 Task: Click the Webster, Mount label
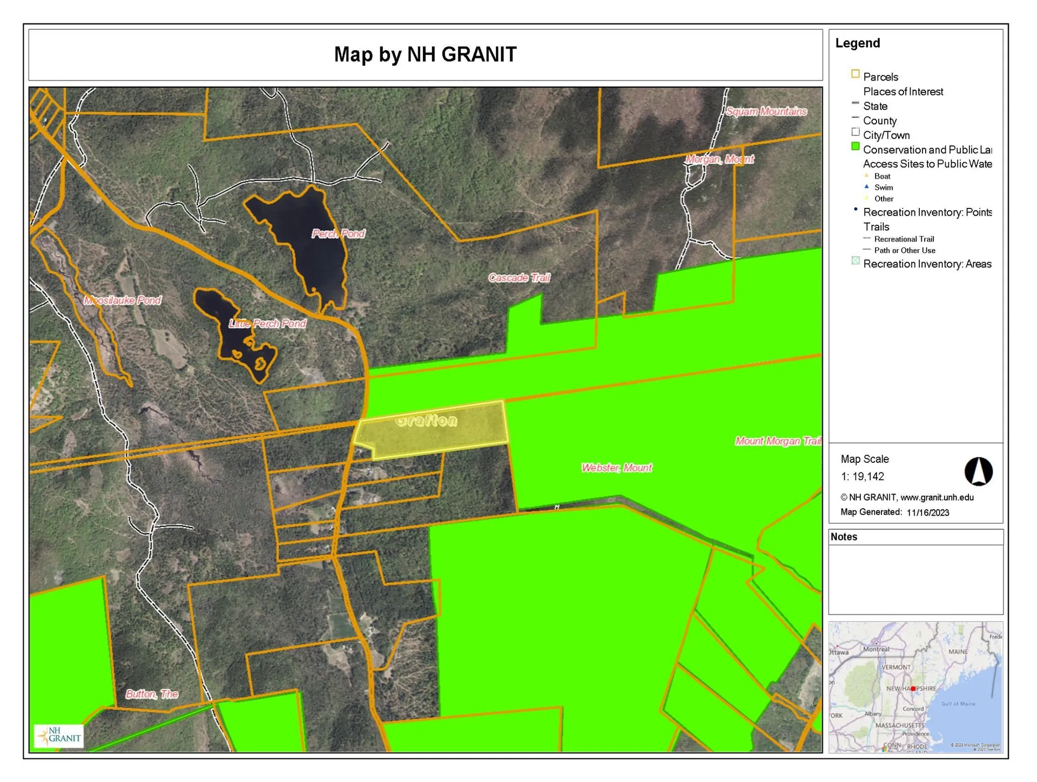[x=616, y=468]
